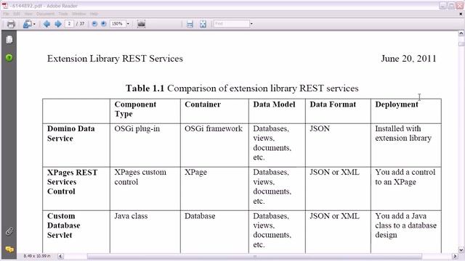Click the vertical scrollbar up arrow
The width and height of the screenshot is (465, 261).
[461, 33]
